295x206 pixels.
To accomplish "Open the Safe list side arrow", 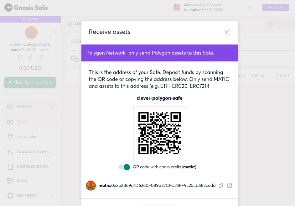I will click(x=55, y=33).
